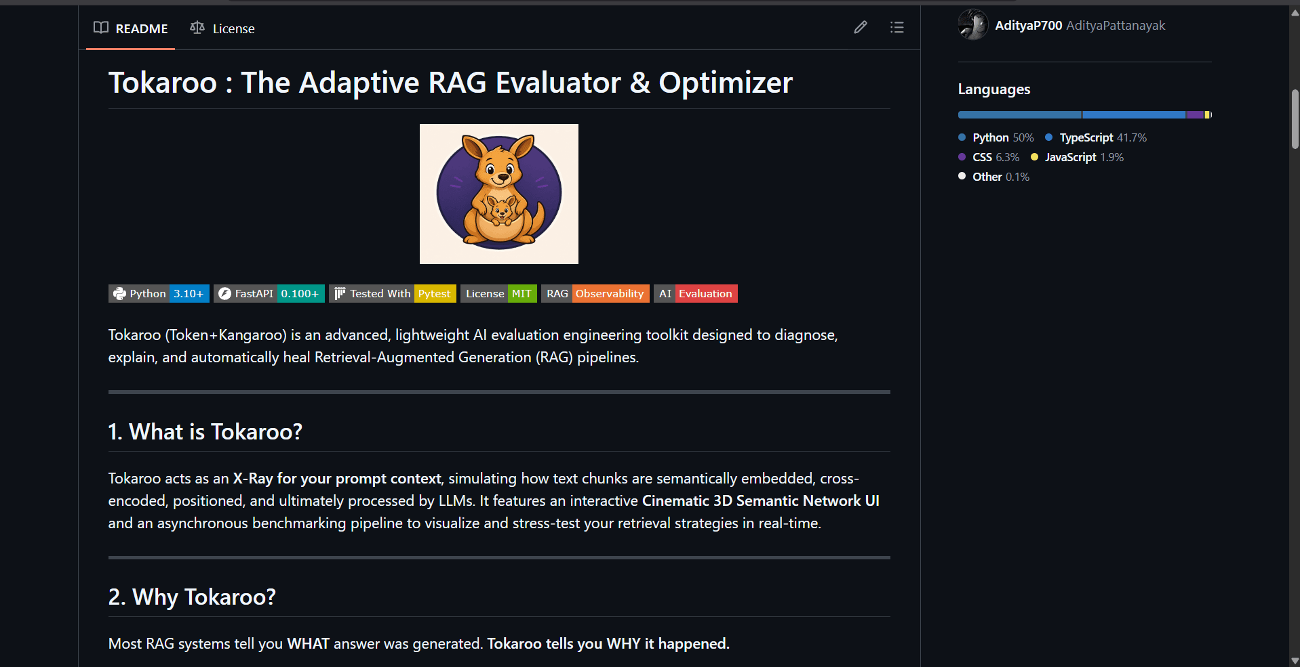The image size is (1300, 667).
Task: Click the Tested With Pytest badge
Action: pos(393,293)
